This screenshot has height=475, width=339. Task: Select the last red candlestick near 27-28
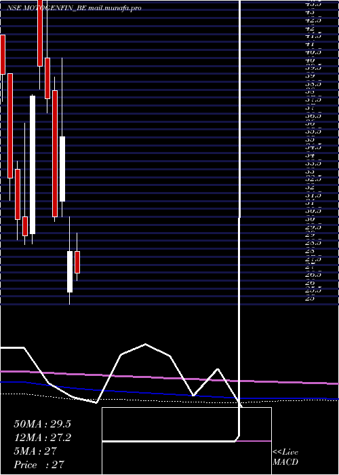(x=77, y=262)
